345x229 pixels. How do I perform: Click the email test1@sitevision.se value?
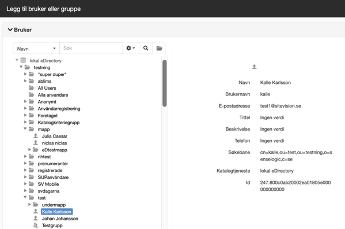280,106
